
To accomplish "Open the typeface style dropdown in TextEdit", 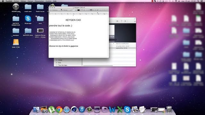I will click(x=67, y=10).
